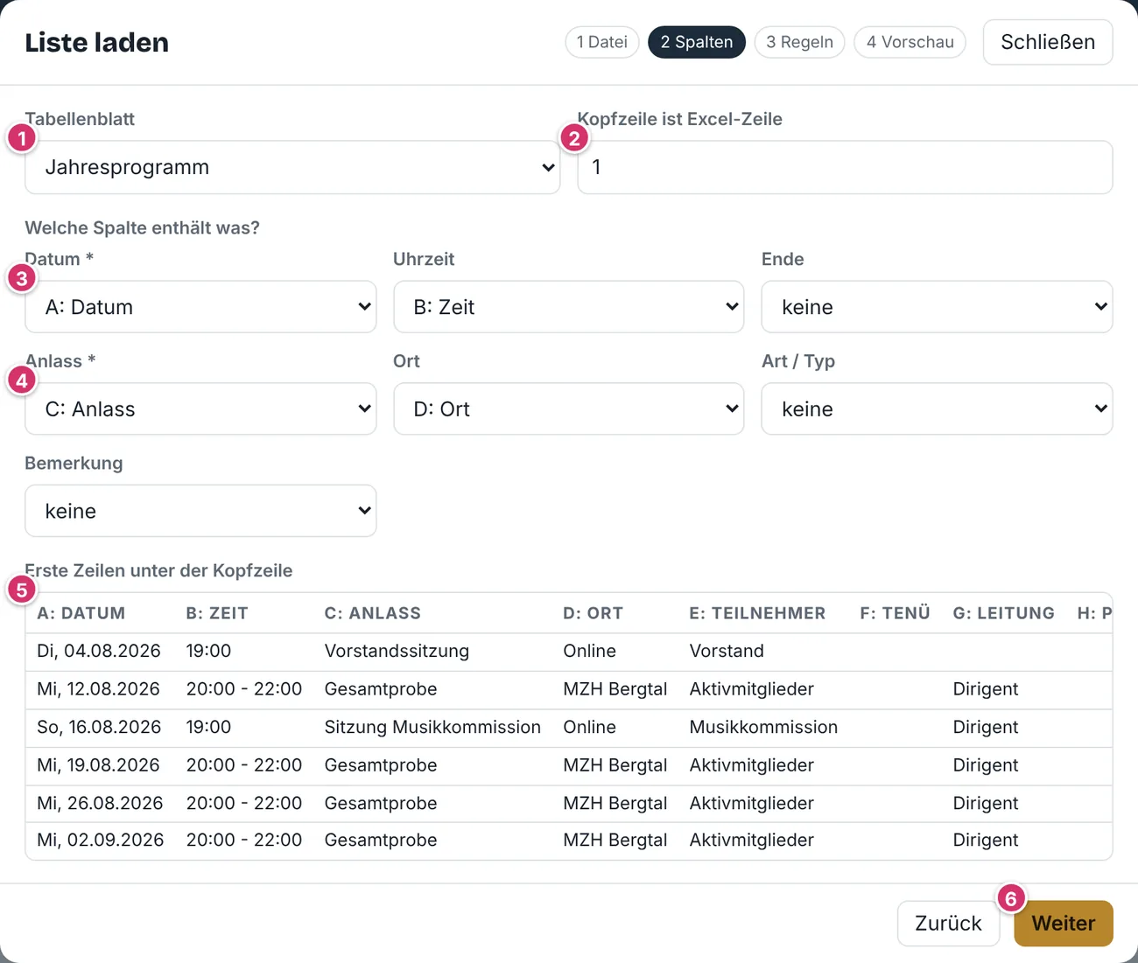This screenshot has height=963, width=1138.
Task: Jump to step 4 Vorschau
Action: (910, 42)
